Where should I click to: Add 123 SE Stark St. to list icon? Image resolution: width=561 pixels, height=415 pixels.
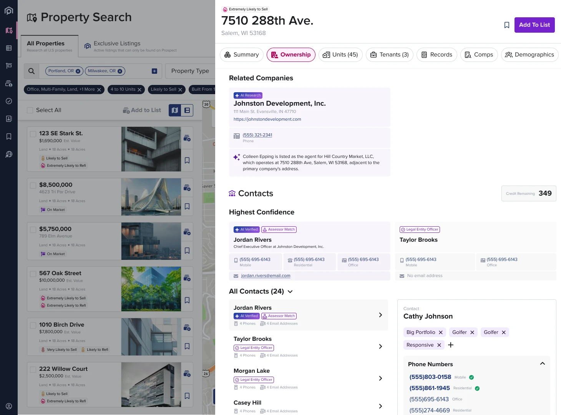tap(187, 138)
